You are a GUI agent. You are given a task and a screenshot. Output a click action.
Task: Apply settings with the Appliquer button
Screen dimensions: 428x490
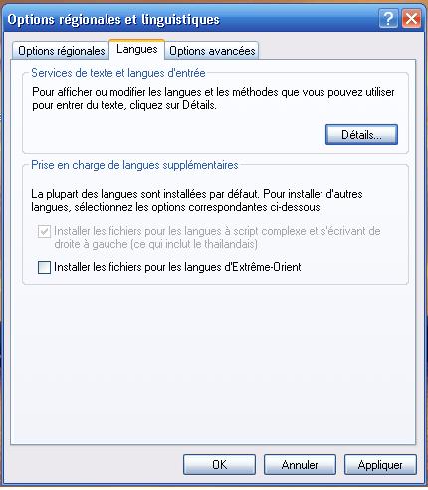pos(380,465)
